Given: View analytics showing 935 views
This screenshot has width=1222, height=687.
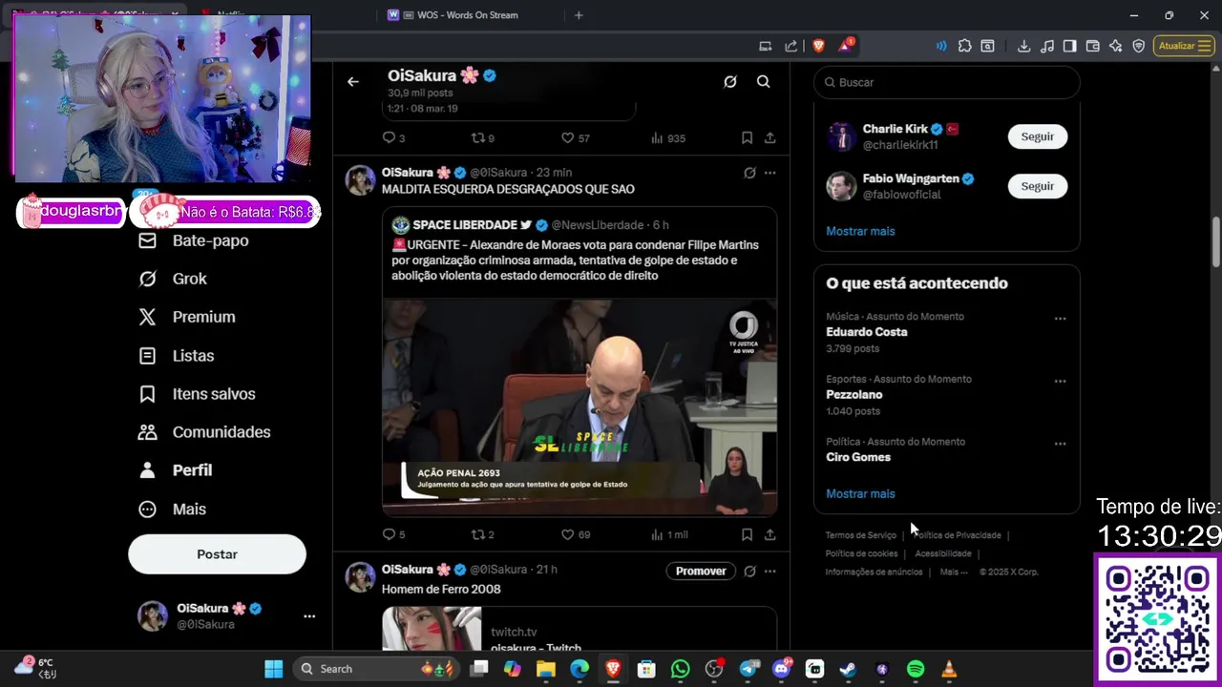Looking at the screenshot, I should pyautogui.click(x=667, y=138).
